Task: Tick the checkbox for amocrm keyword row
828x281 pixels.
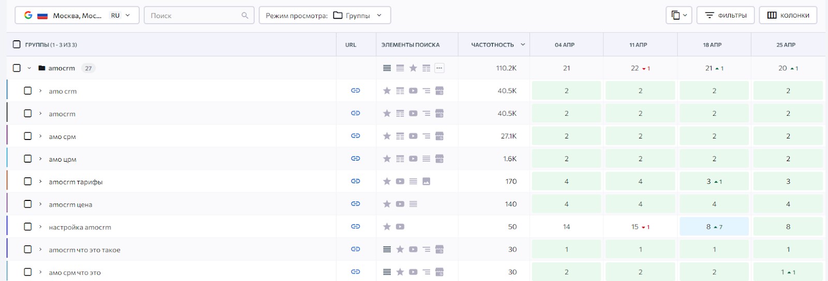Action: pos(28,113)
